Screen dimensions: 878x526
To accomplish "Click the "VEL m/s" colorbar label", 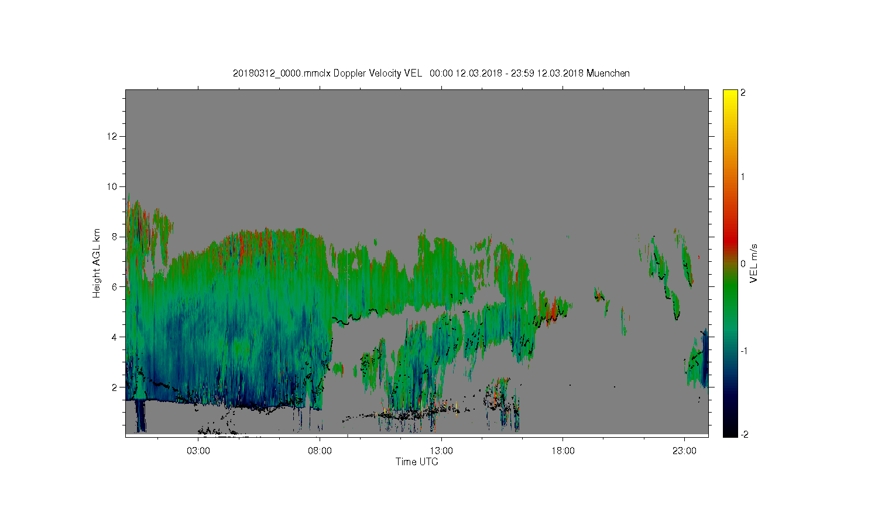I will tap(754, 263).
